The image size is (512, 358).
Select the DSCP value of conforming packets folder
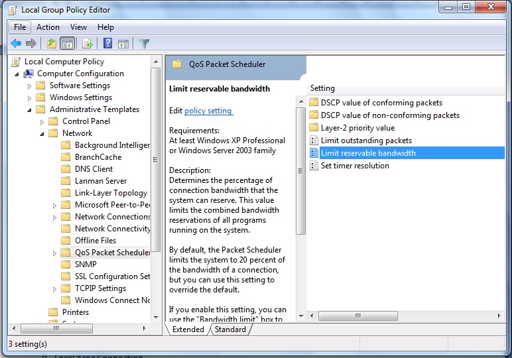pyautogui.click(x=314, y=103)
